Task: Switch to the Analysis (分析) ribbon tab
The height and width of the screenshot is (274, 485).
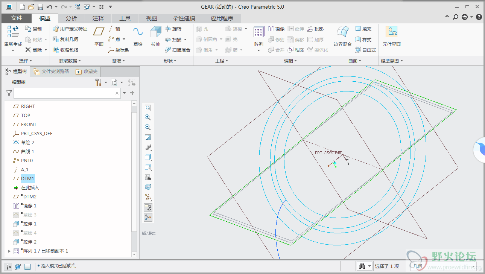Action: [x=71, y=18]
